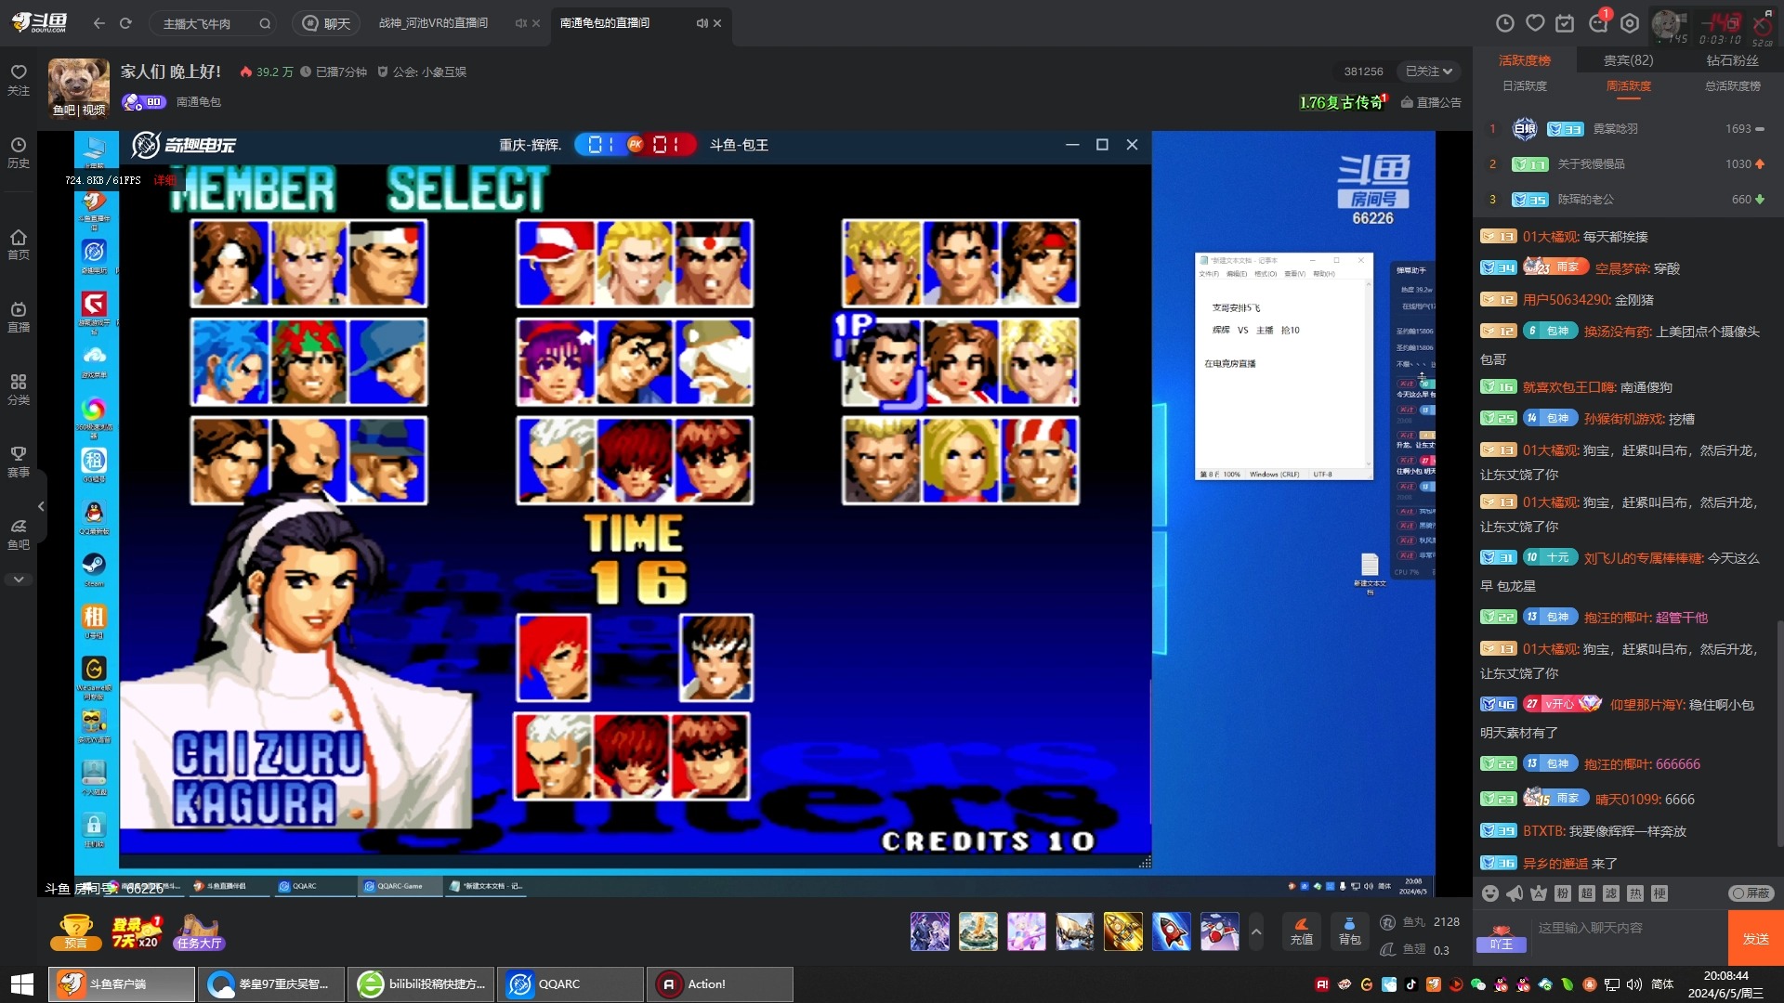
Task: Expand the 已关注 follow dropdown
Action: point(1429,72)
